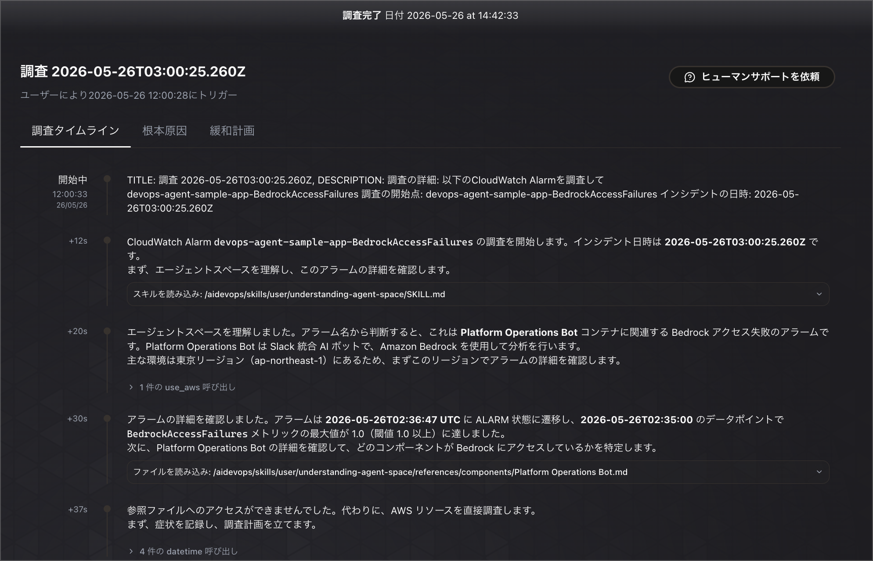Open the 根本原因 tab
This screenshot has height=561, width=873.
point(165,131)
